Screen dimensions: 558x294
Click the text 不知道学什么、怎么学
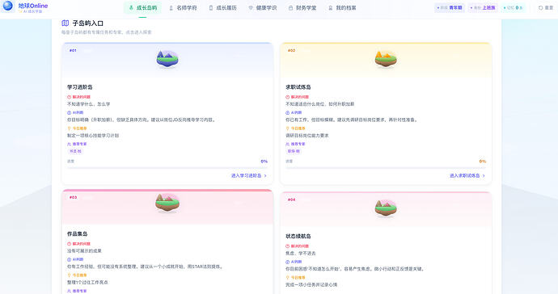[x=89, y=104]
